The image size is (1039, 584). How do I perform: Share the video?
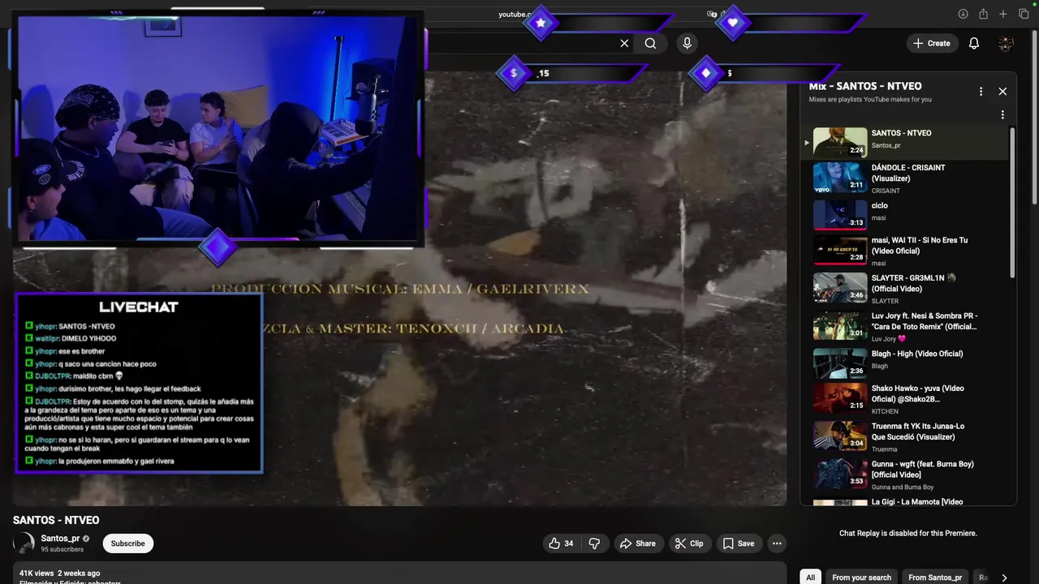click(x=637, y=543)
